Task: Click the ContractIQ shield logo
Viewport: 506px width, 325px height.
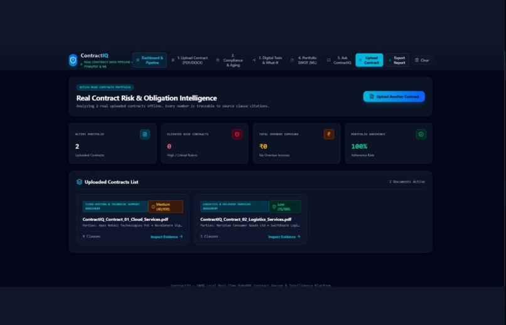Action: click(x=73, y=60)
